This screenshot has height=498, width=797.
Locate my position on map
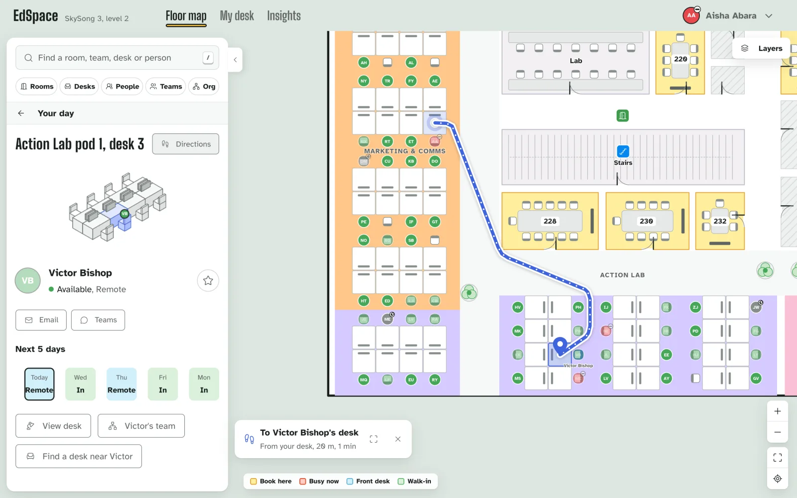click(778, 479)
